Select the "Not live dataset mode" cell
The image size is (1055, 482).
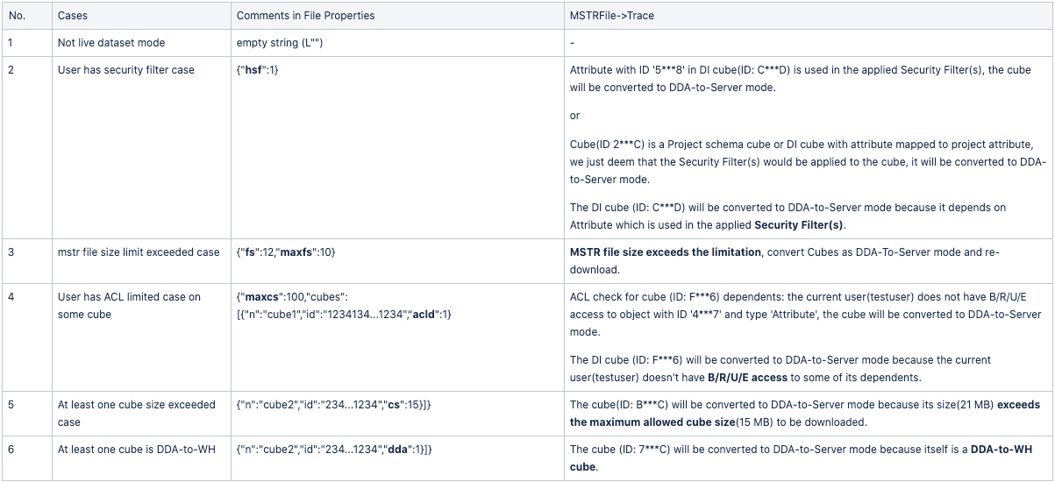[x=110, y=42]
